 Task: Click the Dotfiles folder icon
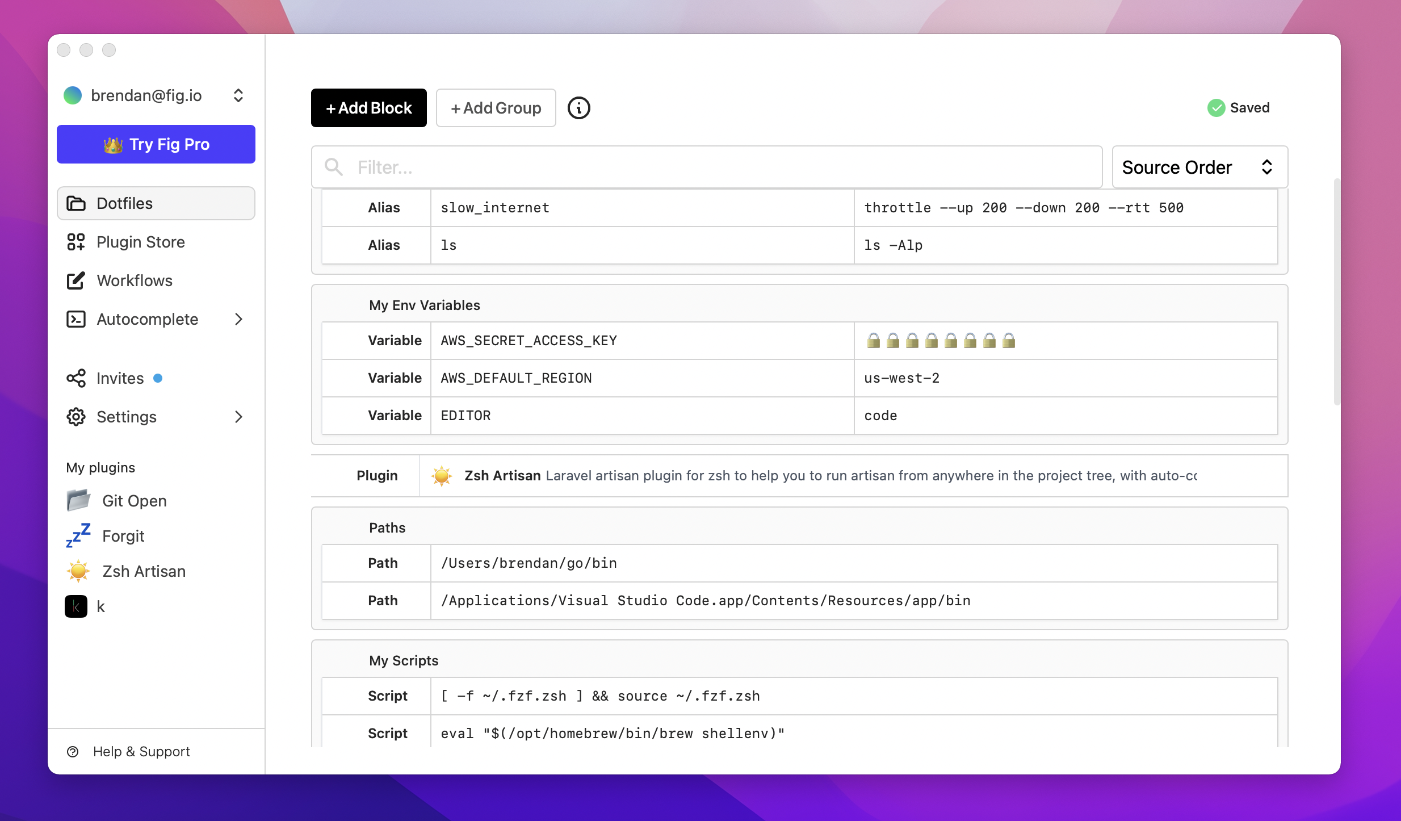76,203
